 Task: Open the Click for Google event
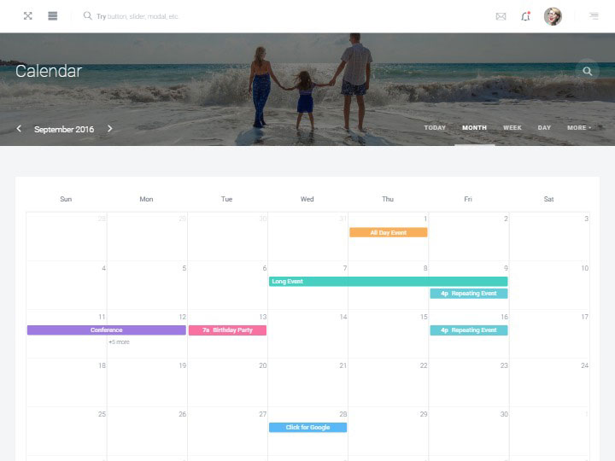pyautogui.click(x=307, y=428)
